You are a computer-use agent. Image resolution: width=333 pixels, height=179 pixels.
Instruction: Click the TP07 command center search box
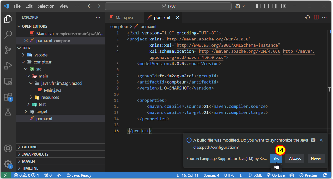(168, 6)
